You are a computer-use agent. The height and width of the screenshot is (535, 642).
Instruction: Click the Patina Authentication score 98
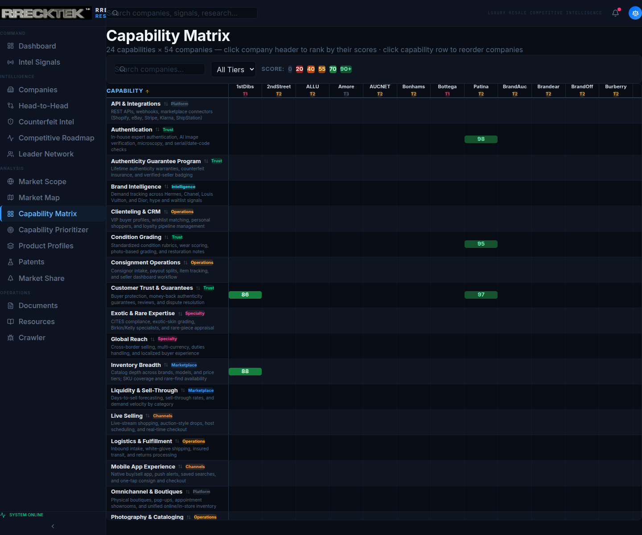point(481,139)
